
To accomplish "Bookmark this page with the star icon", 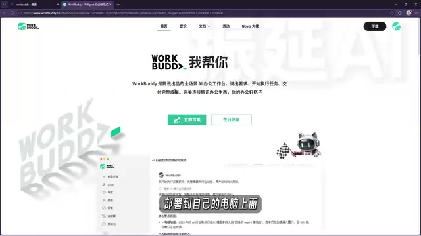I will pos(392,13).
